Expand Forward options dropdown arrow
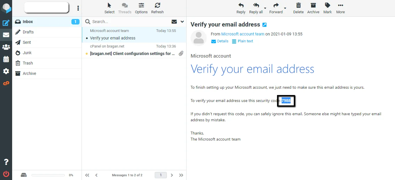This screenshot has width=395, height=180. 285,8
